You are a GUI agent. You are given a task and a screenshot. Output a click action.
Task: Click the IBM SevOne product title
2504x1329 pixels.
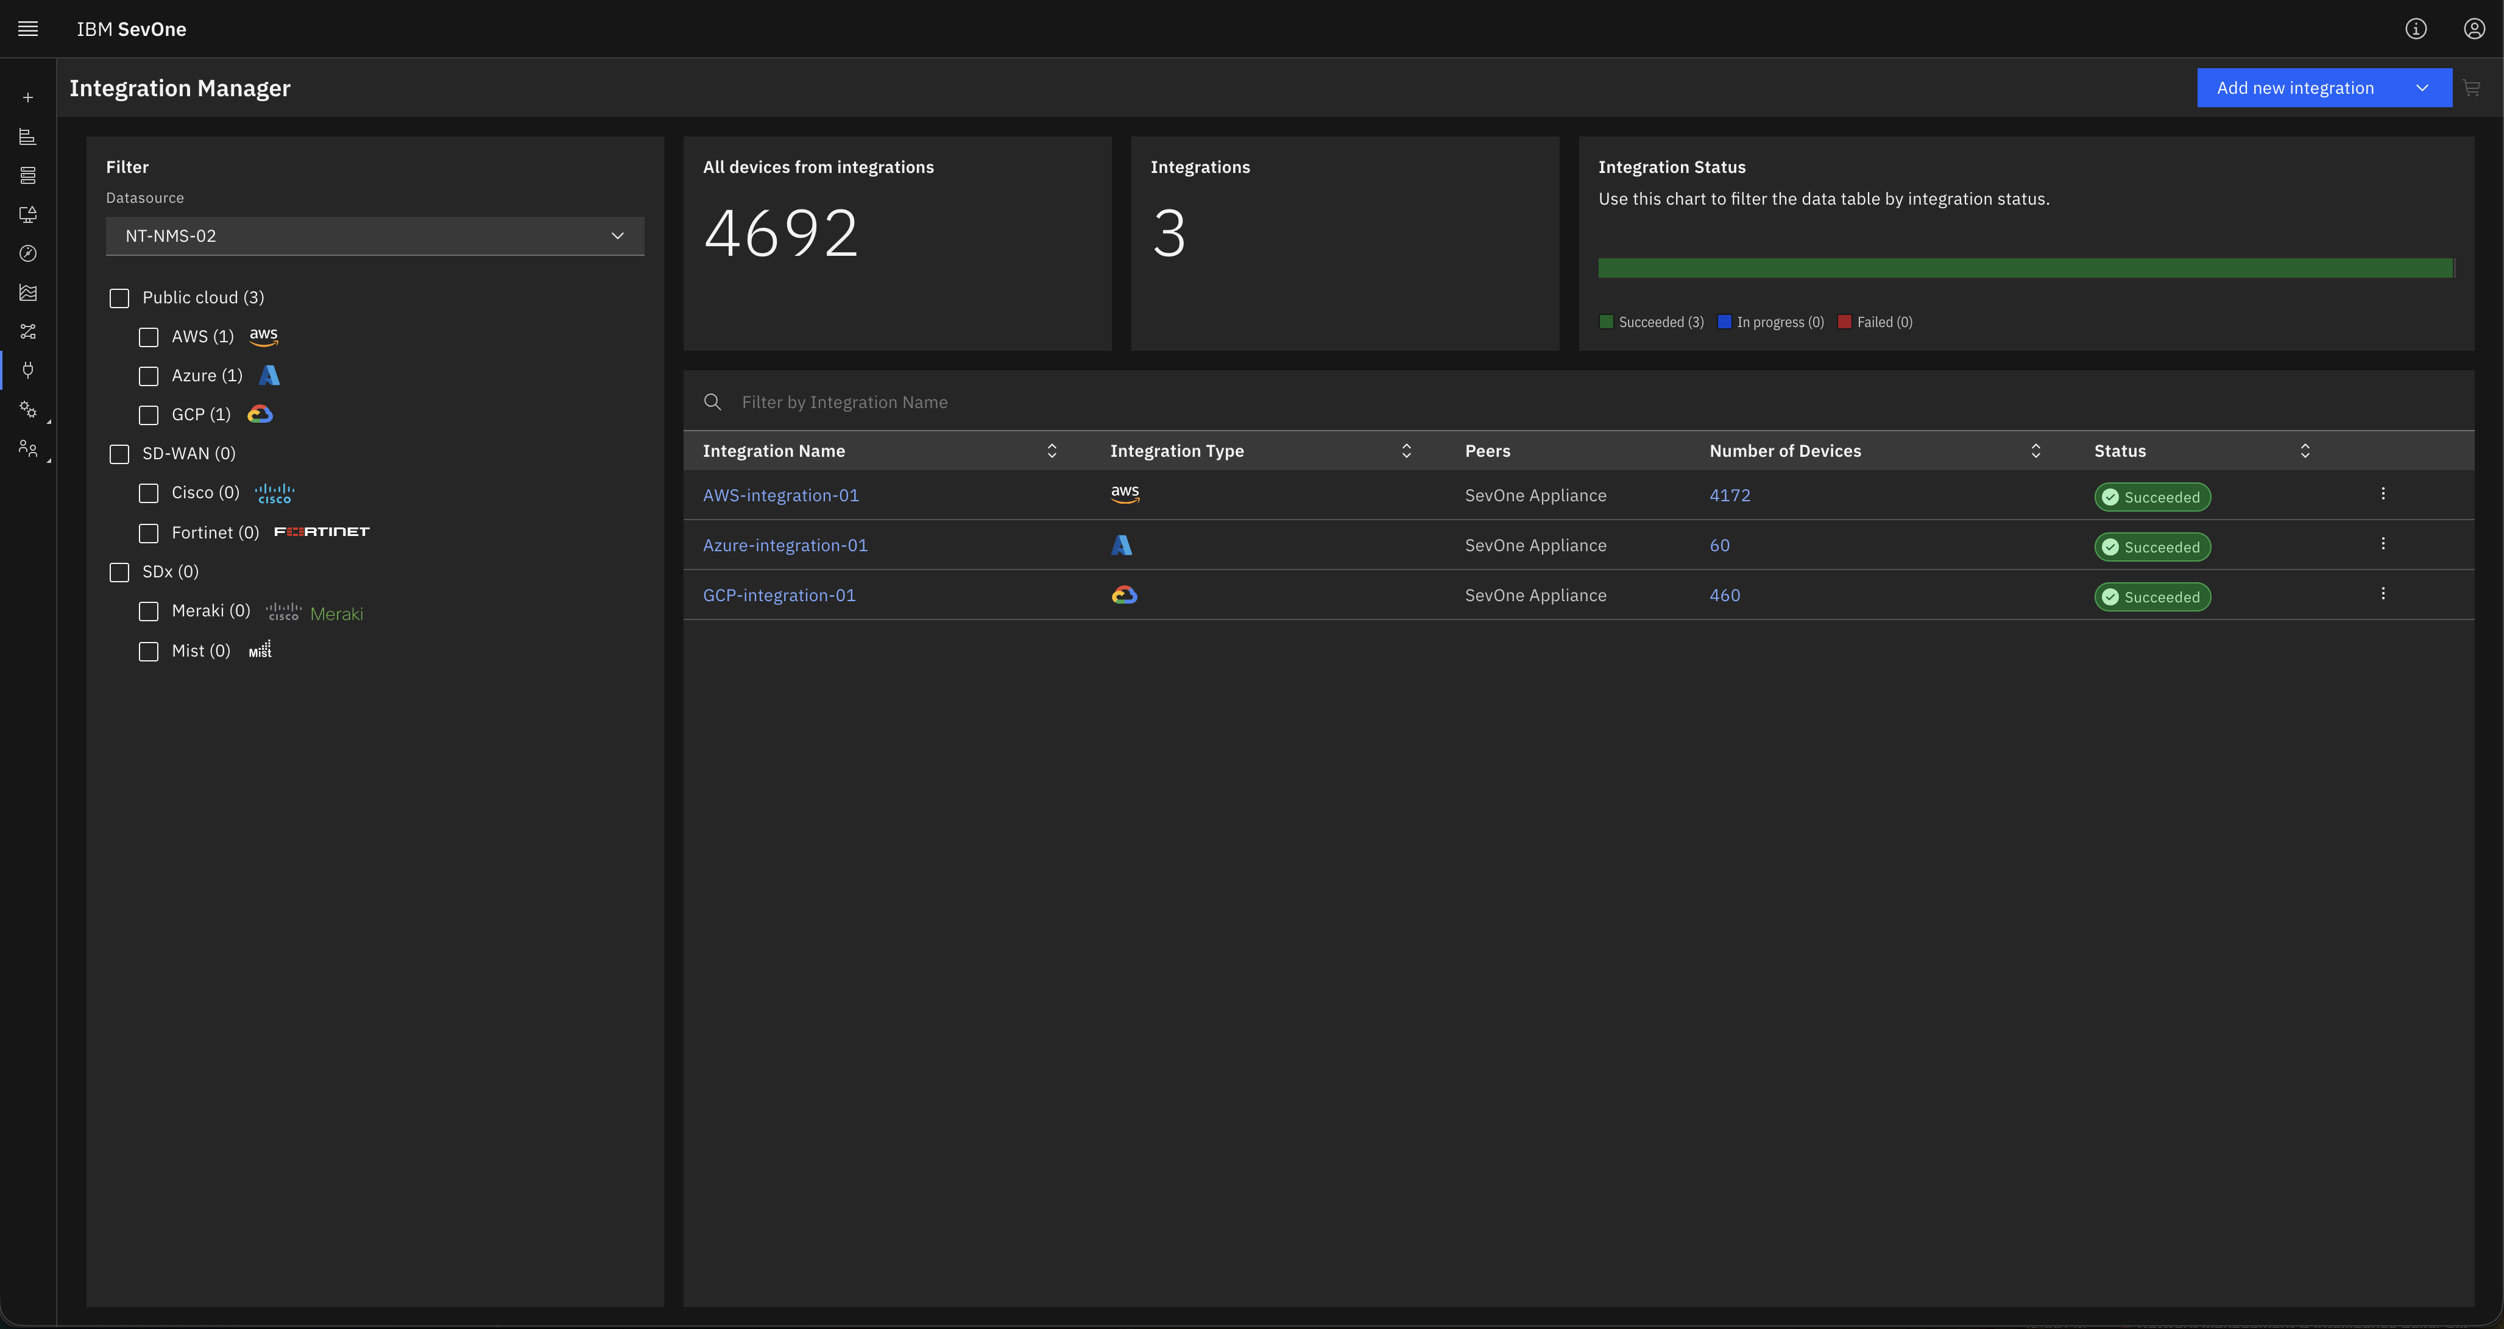(x=131, y=29)
